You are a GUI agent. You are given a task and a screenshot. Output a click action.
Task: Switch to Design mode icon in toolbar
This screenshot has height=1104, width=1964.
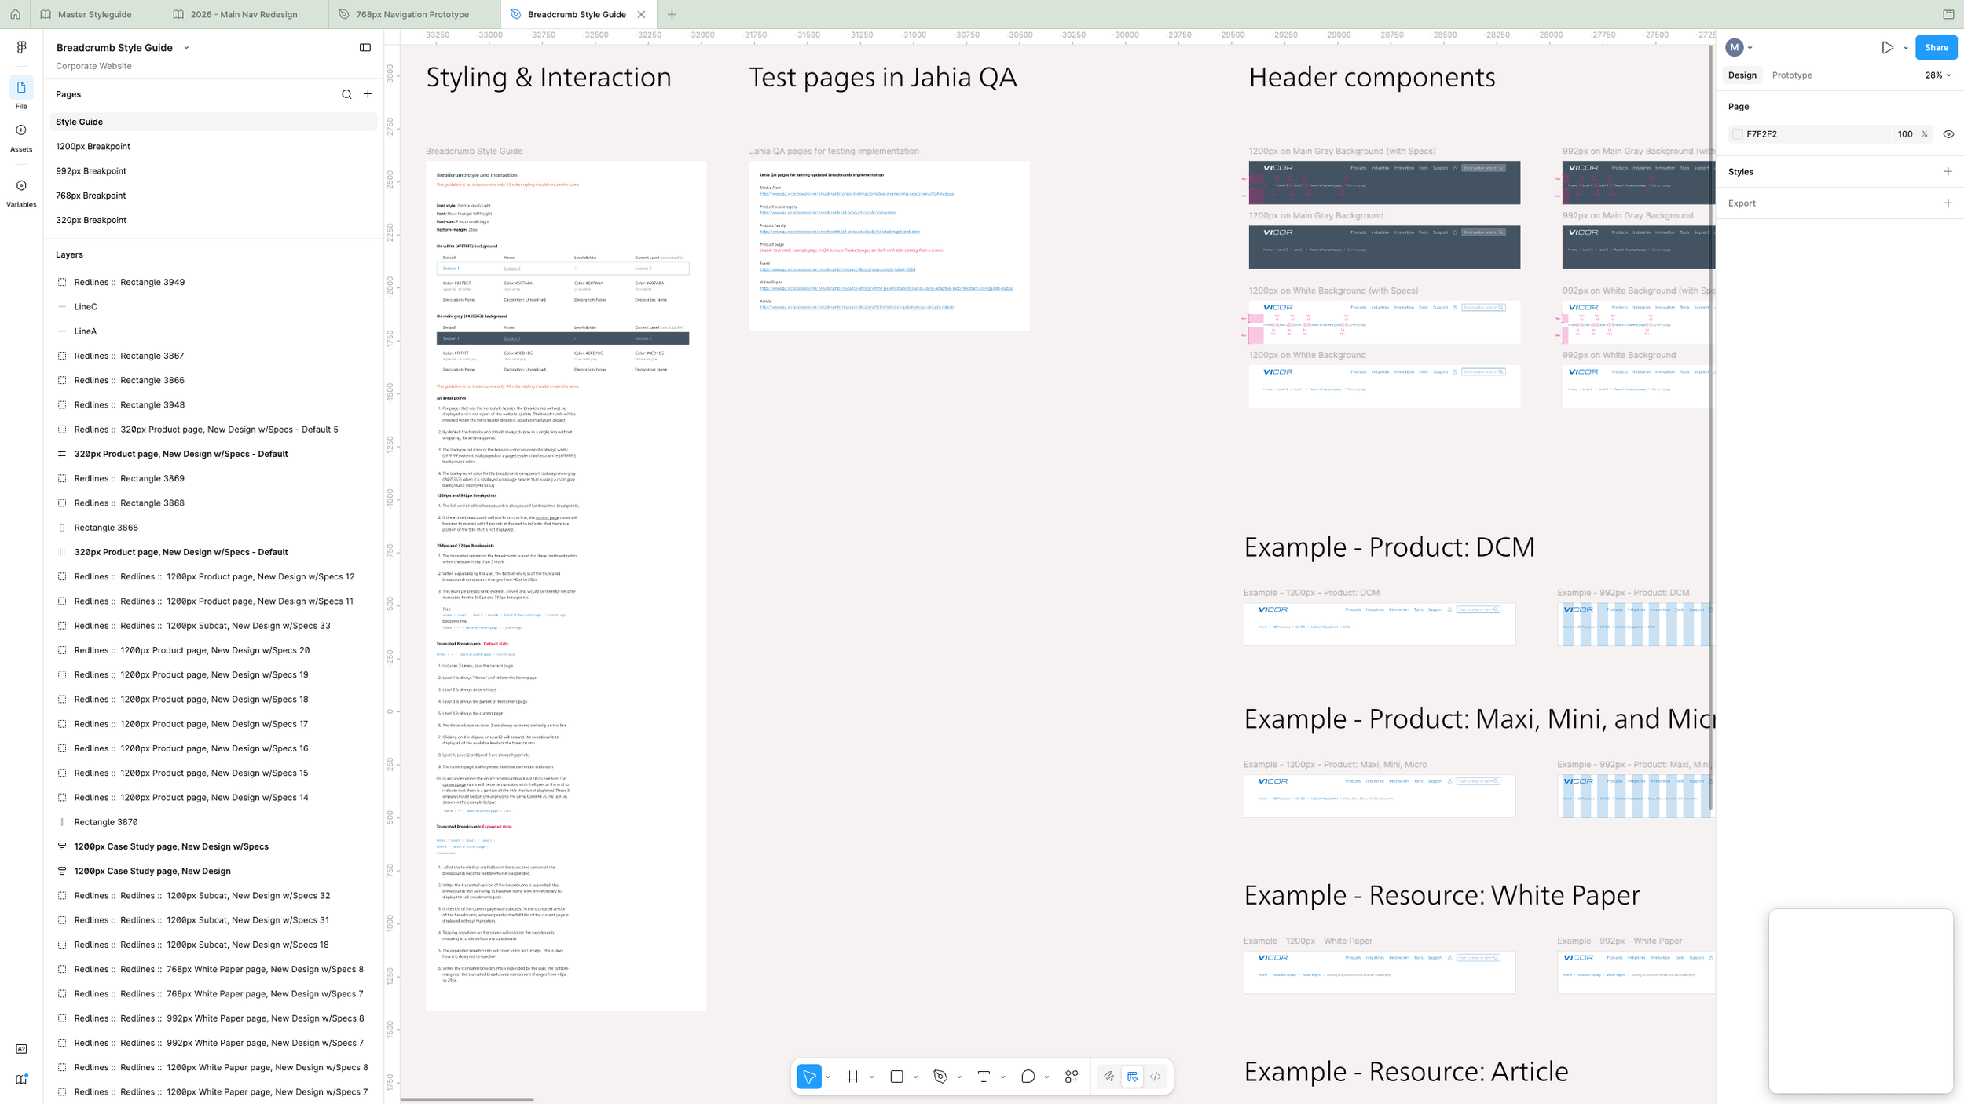[x=1132, y=1077]
